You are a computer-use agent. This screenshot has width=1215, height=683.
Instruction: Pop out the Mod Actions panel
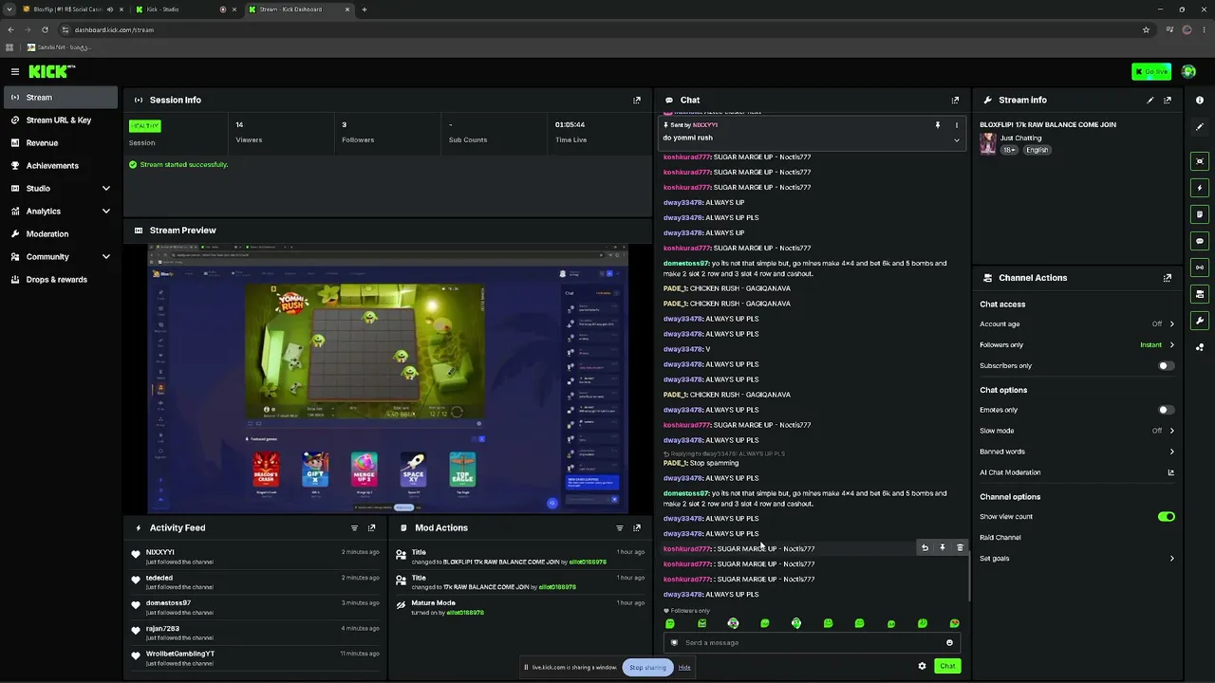pyautogui.click(x=637, y=527)
